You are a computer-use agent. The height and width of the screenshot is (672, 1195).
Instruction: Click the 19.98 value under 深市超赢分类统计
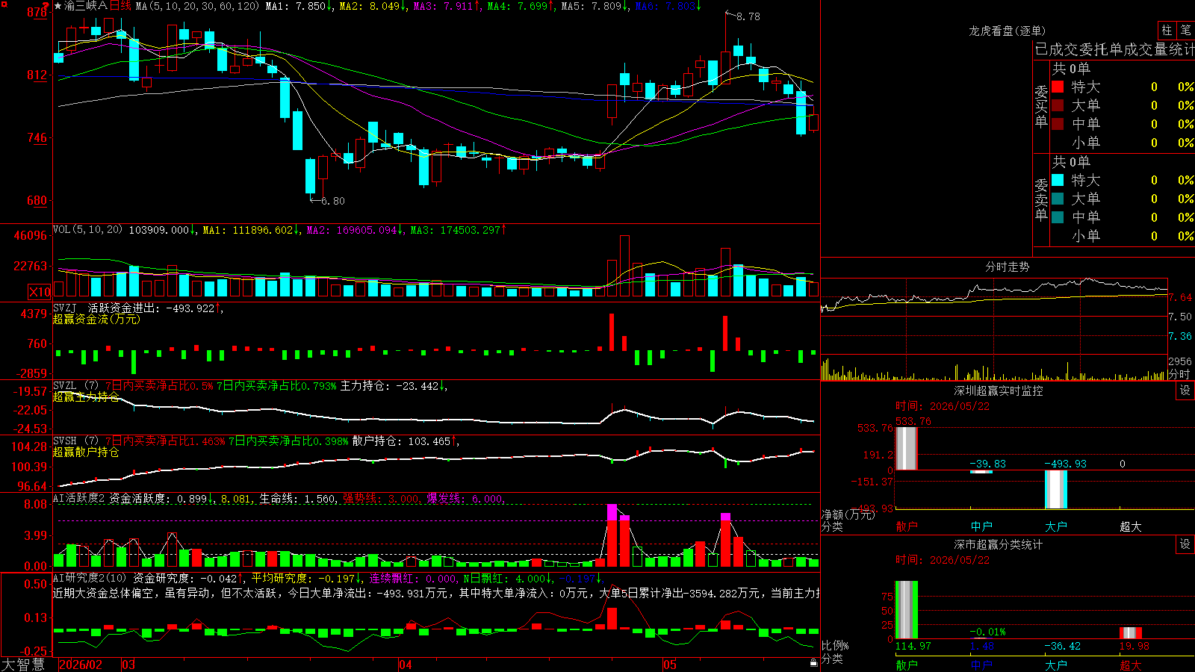[x=1135, y=646]
